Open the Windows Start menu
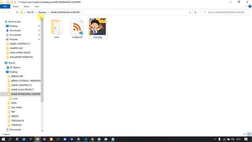This screenshot has height=142, width=252. pos(3,139)
